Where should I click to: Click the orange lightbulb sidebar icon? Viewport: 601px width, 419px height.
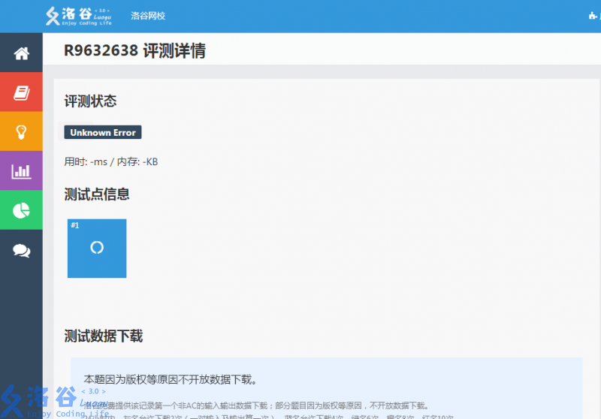21,132
